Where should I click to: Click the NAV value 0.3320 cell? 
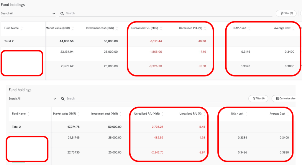click(x=245, y=66)
